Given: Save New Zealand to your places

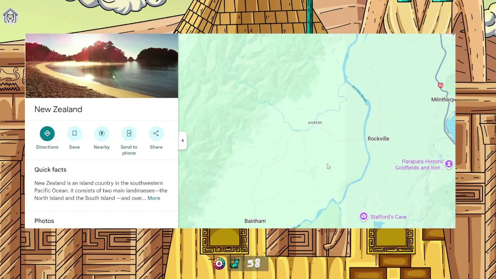Looking at the screenshot, I should click(74, 134).
